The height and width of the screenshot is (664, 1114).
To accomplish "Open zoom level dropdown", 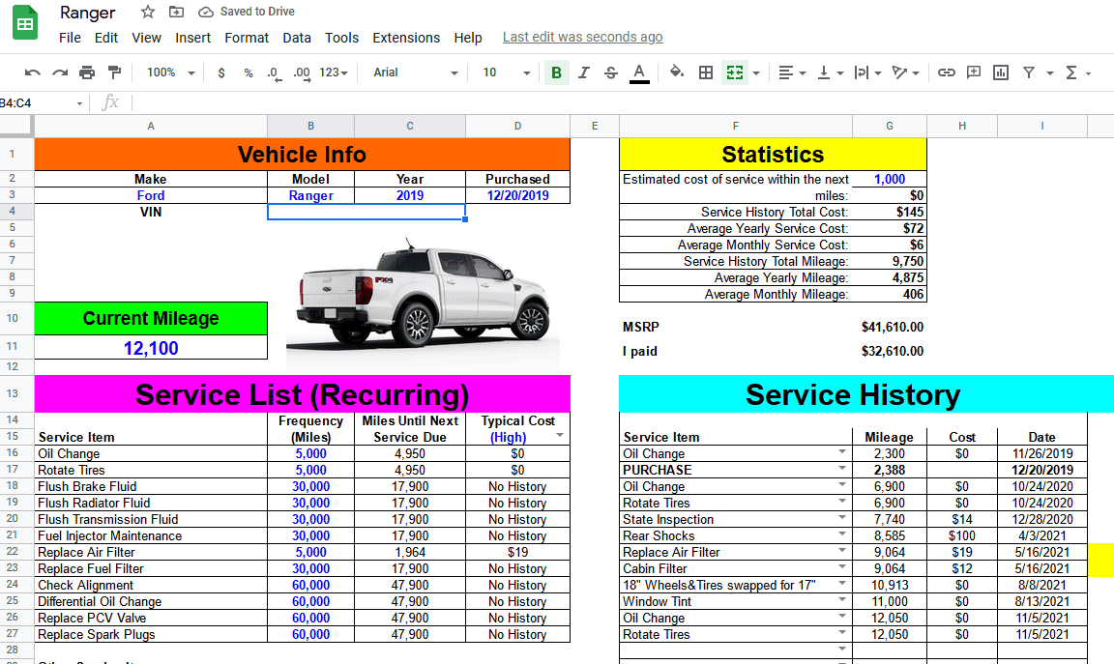I will tap(170, 72).
